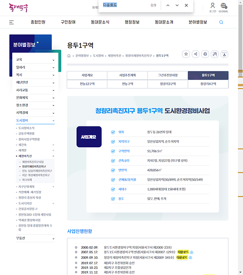
Task: Switch to the 청량리4구역 tab
Action: (208, 84)
